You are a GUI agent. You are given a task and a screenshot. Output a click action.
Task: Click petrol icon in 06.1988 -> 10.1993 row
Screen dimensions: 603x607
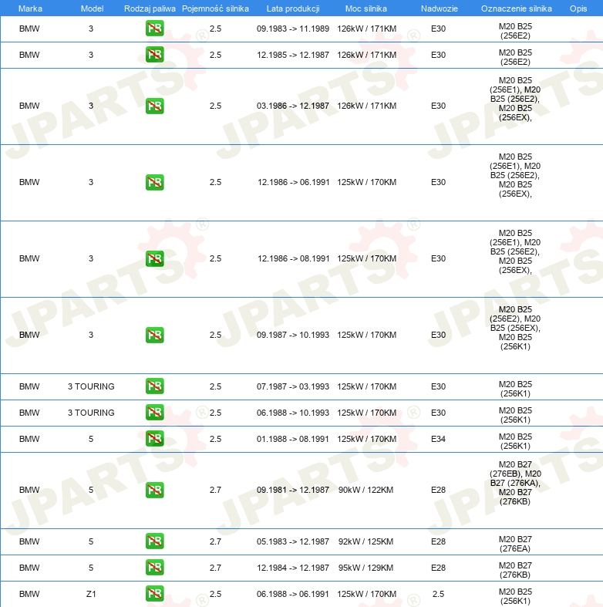pos(154,413)
